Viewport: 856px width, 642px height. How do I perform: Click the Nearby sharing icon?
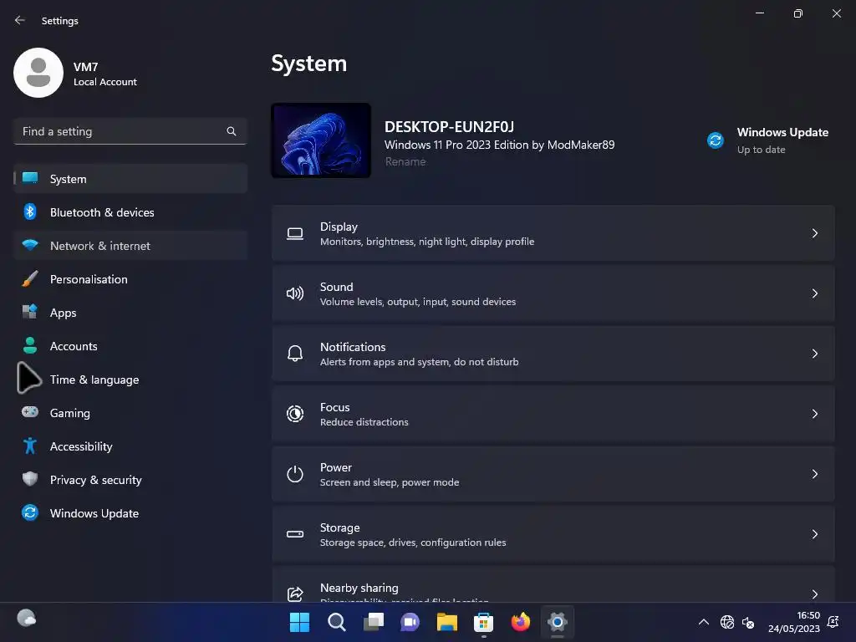[295, 594]
